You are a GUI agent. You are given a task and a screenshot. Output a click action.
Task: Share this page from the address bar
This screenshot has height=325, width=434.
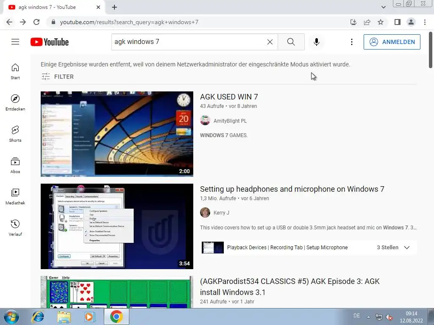point(367,22)
